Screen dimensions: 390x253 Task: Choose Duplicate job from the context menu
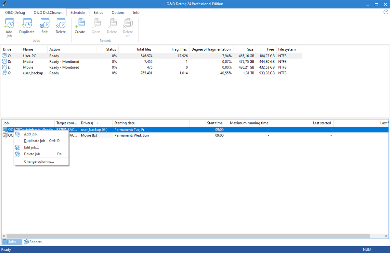pos(34,141)
